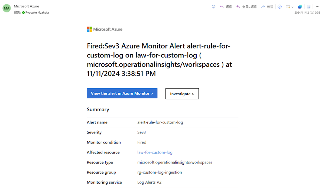The height and width of the screenshot is (189, 325).
Task: Click the Fired:Sev3 alert title heading
Action: (x=160, y=60)
